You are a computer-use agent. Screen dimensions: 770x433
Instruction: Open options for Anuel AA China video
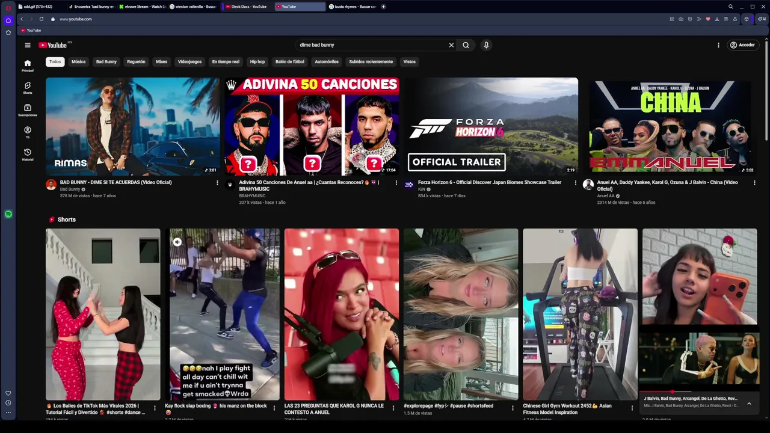[754, 183]
